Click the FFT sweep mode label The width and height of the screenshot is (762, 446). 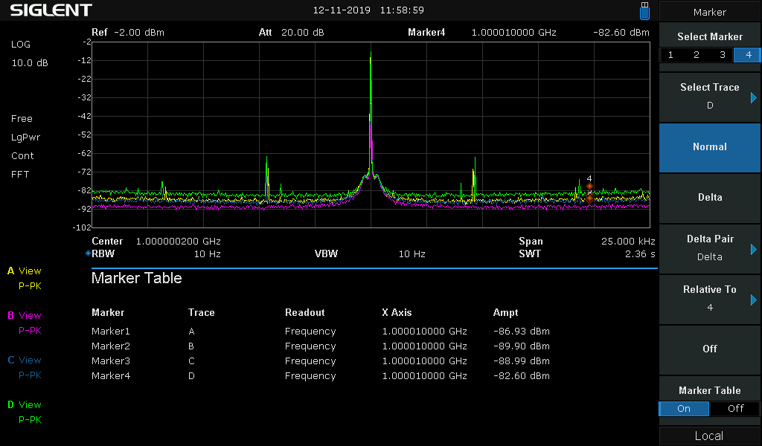click(20, 174)
